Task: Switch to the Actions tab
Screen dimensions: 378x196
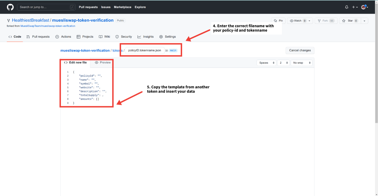Action: coord(63,37)
